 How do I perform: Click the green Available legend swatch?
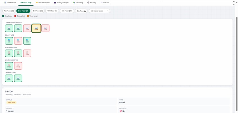[x=3, y=16]
